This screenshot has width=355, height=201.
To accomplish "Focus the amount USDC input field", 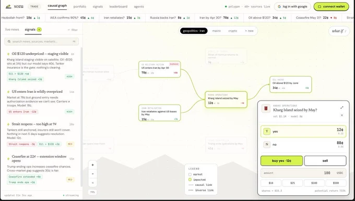I will coord(303,173).
